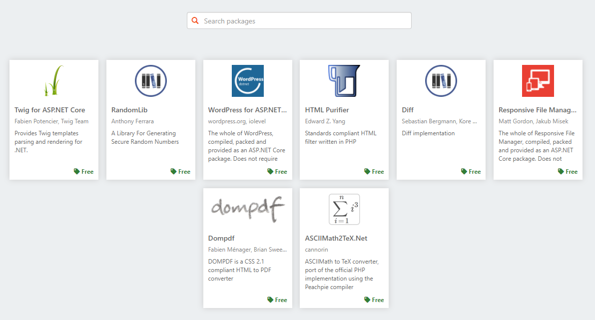Viewport: 595px width, 320px height.
Task: Click the Diff package books icon
Action: [441, 81]
